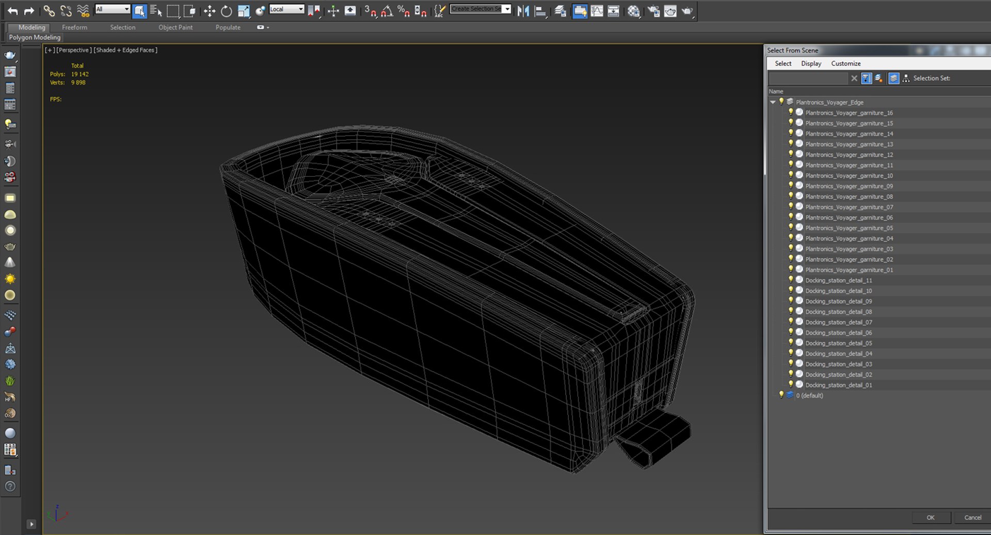Activate the Bind to Space Warp tool
The height and width of the screenshot is (535, 991).
[83, 10]
